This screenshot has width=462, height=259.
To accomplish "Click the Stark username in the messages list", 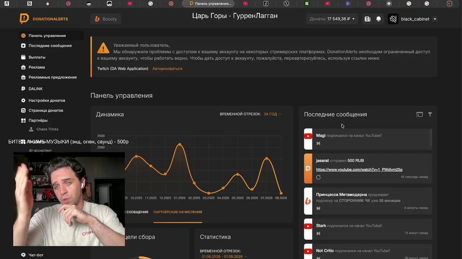I will (321, 226).
